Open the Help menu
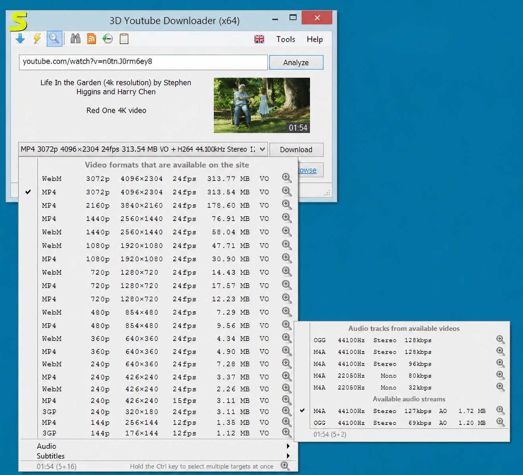Image resolution: width=523 pixels, height=475 pixels. tap(315, 39)
